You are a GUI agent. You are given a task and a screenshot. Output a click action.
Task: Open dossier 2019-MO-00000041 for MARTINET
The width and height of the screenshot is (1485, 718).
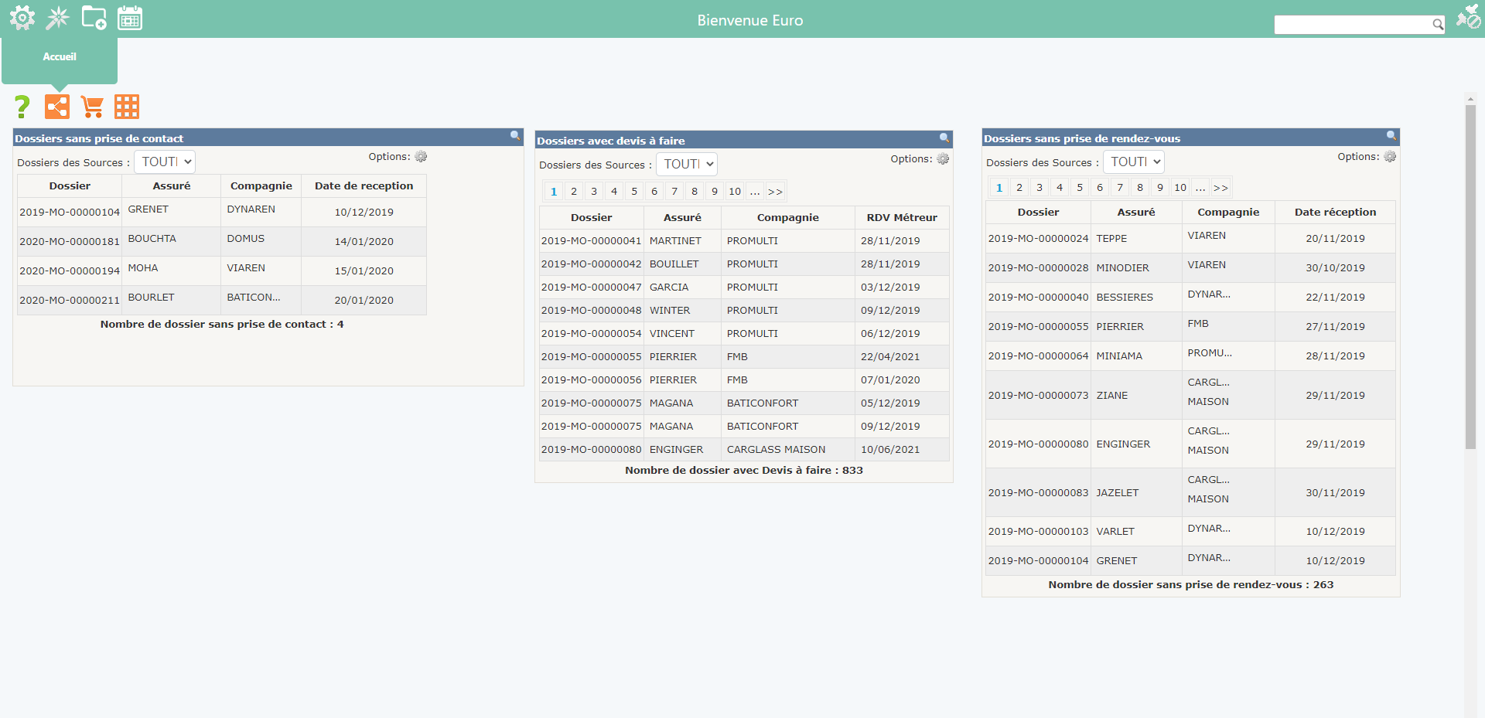point(591,241)
